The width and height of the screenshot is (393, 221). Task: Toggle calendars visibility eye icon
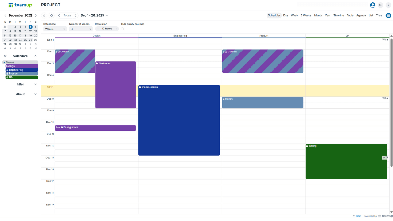tap(5, 56)
